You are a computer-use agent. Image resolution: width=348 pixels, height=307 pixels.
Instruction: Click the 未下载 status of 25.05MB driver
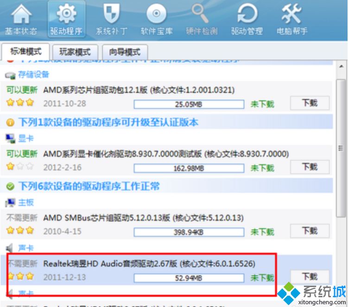tap(262, 104)
